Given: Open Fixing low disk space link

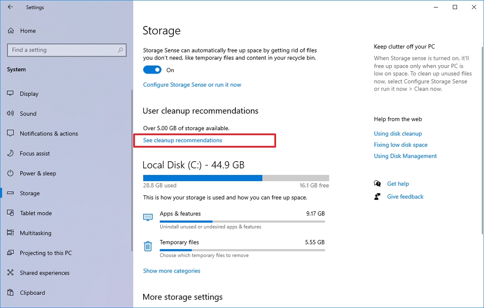Looking at the screenshot, I should pos(401,145).
